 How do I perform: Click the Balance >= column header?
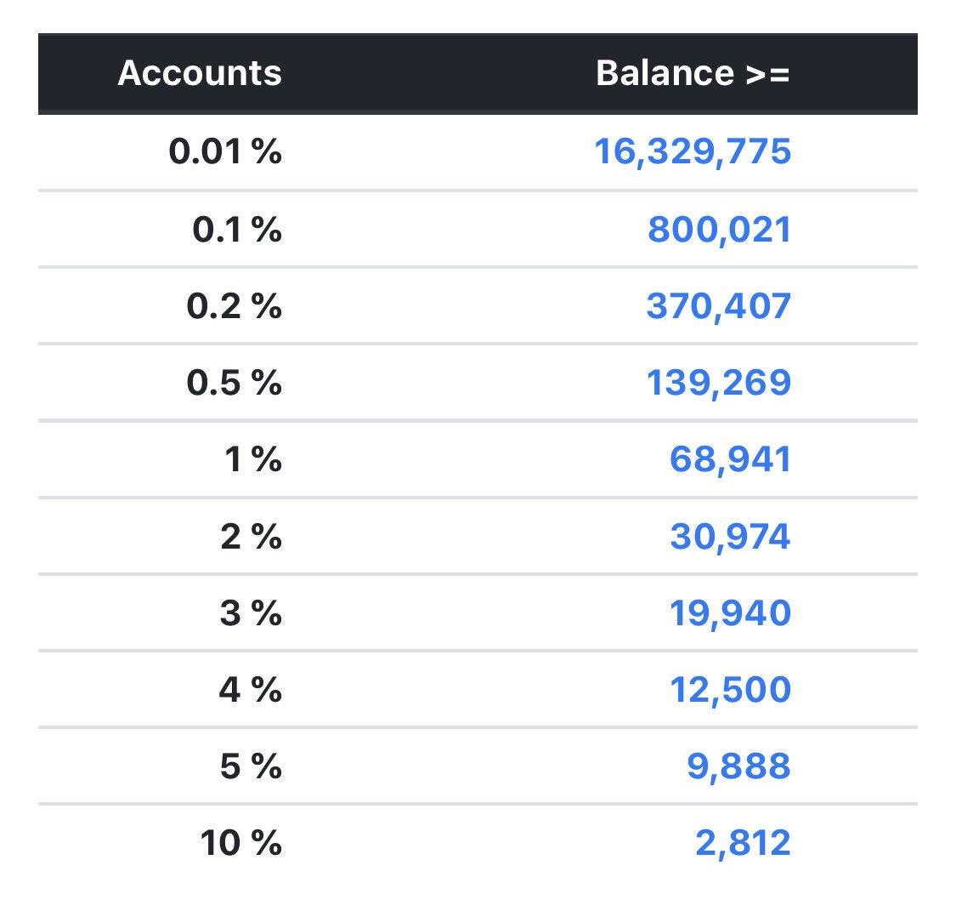[697, 72]
